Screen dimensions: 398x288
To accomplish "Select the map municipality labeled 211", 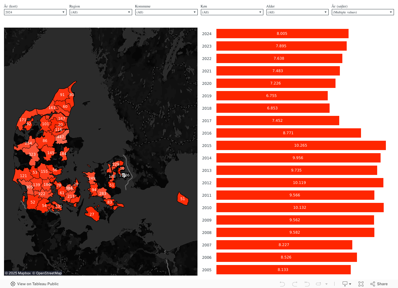I will 71,196.
